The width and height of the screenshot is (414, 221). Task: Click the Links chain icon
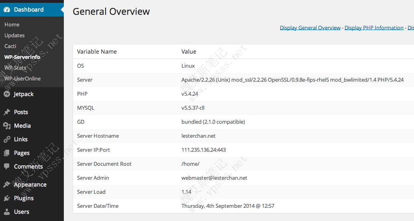tap(7, 139)
